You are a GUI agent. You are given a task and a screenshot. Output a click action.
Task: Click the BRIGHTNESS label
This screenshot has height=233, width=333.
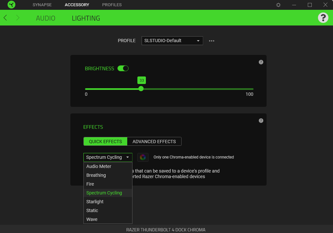[99, 69]
